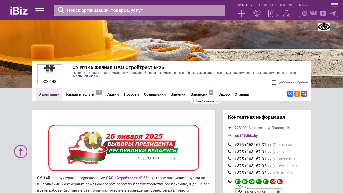Open the 'Акции' tab

coord(113,94)
